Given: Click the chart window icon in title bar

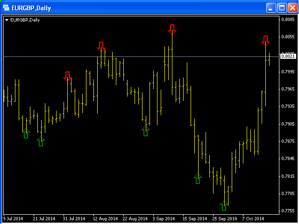Looking at the screenshot, I should coord(6,8).
